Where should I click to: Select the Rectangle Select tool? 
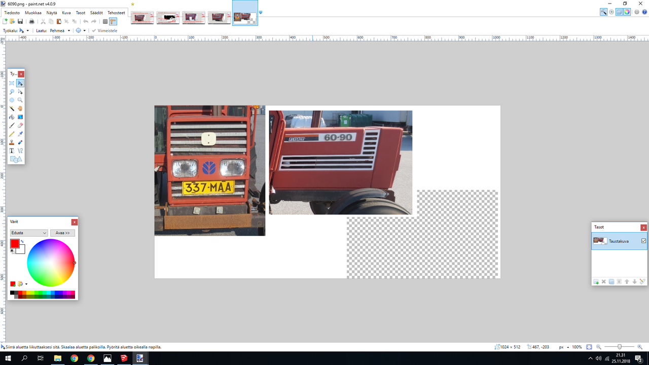(12, 83)
